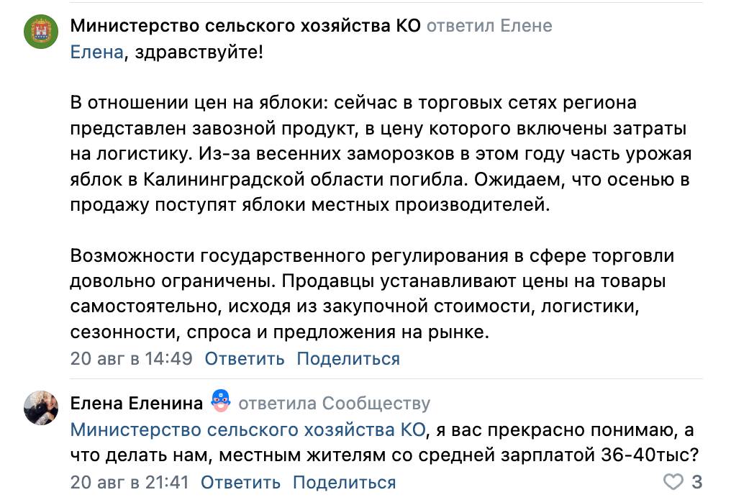Open author name Министерство сельского хозяйства КО in header
Viewport: 731px width, 500px height.
(x=245, y=26)
